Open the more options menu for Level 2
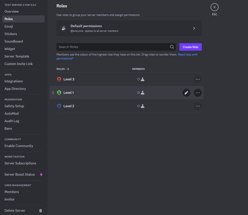 pos(198,106)
